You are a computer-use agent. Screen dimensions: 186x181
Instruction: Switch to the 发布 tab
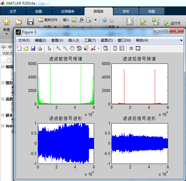click(x=126, y=11)
